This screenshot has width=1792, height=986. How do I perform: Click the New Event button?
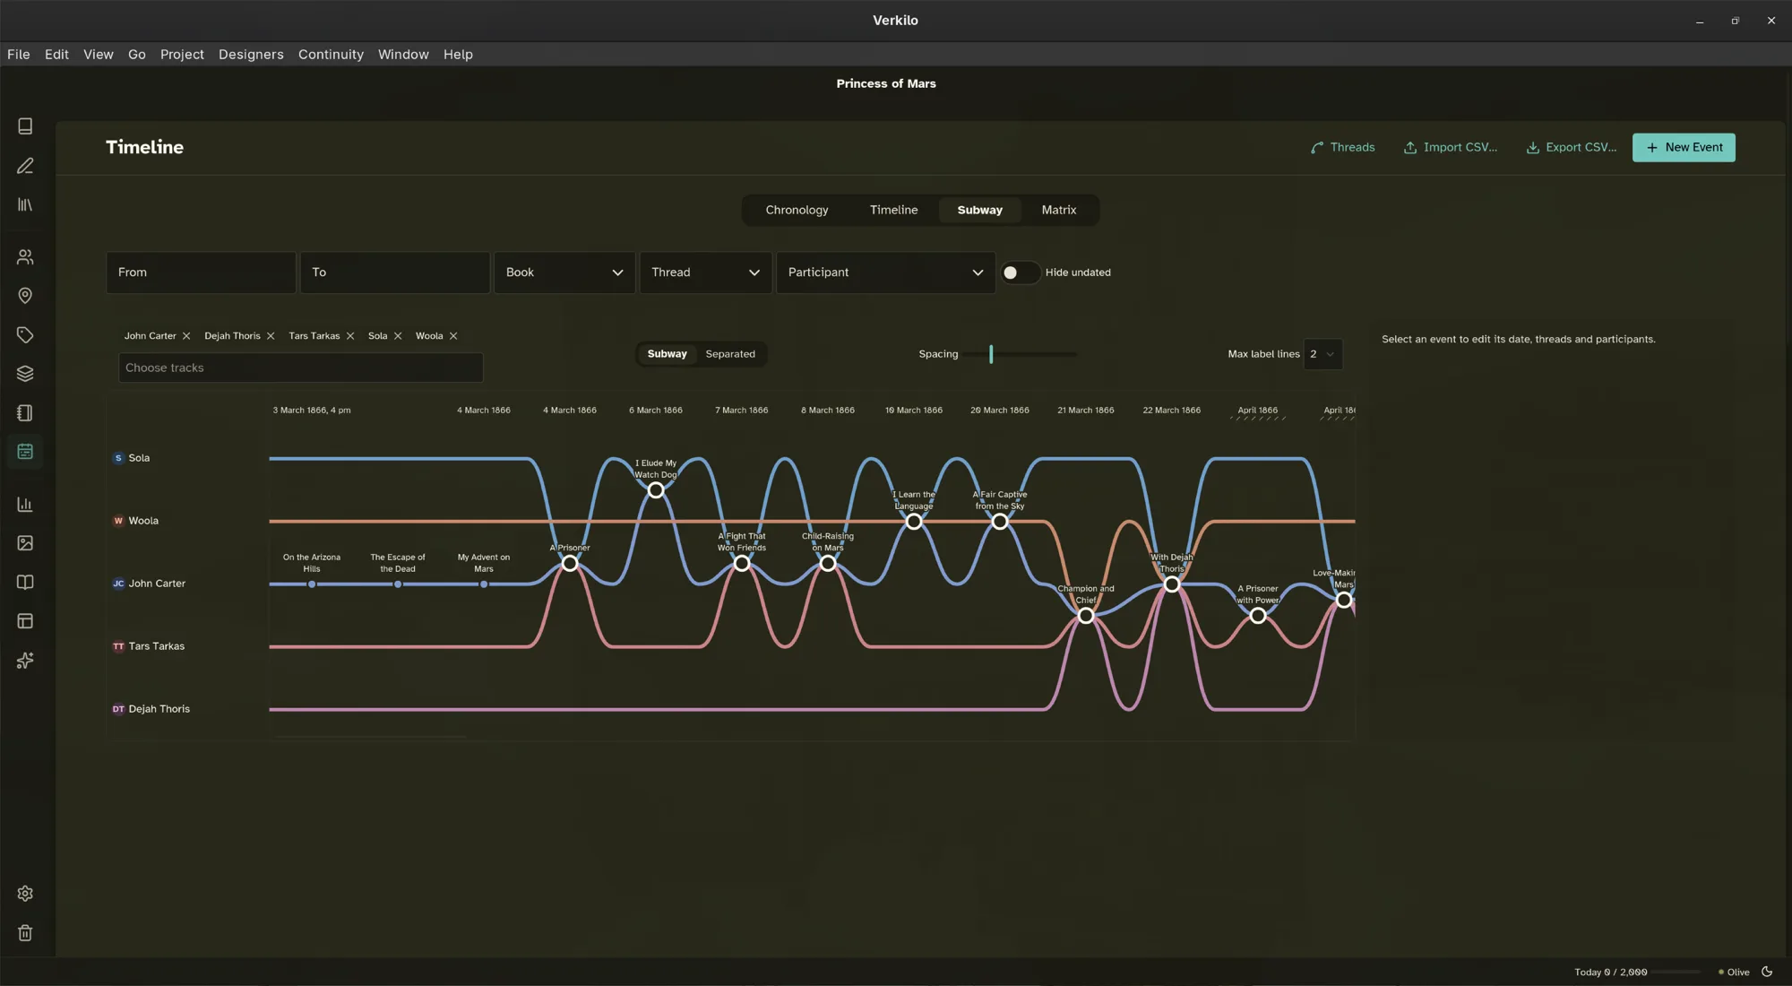point(1684,147)
